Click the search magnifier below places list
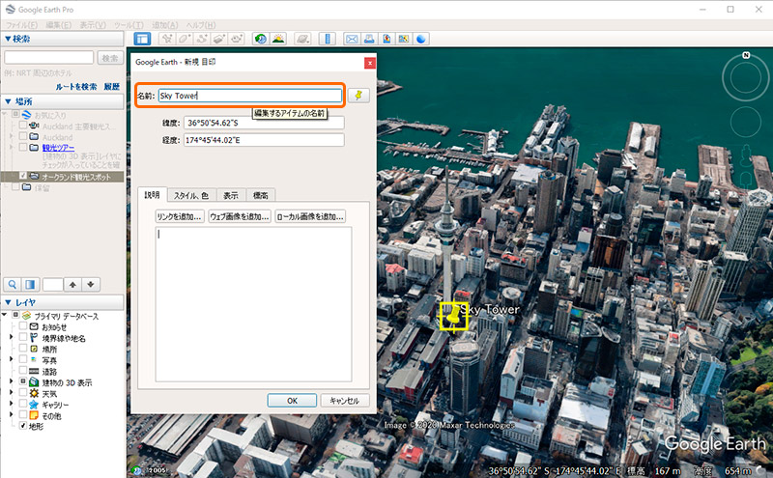Screen dimensions: 773x478 14,284
